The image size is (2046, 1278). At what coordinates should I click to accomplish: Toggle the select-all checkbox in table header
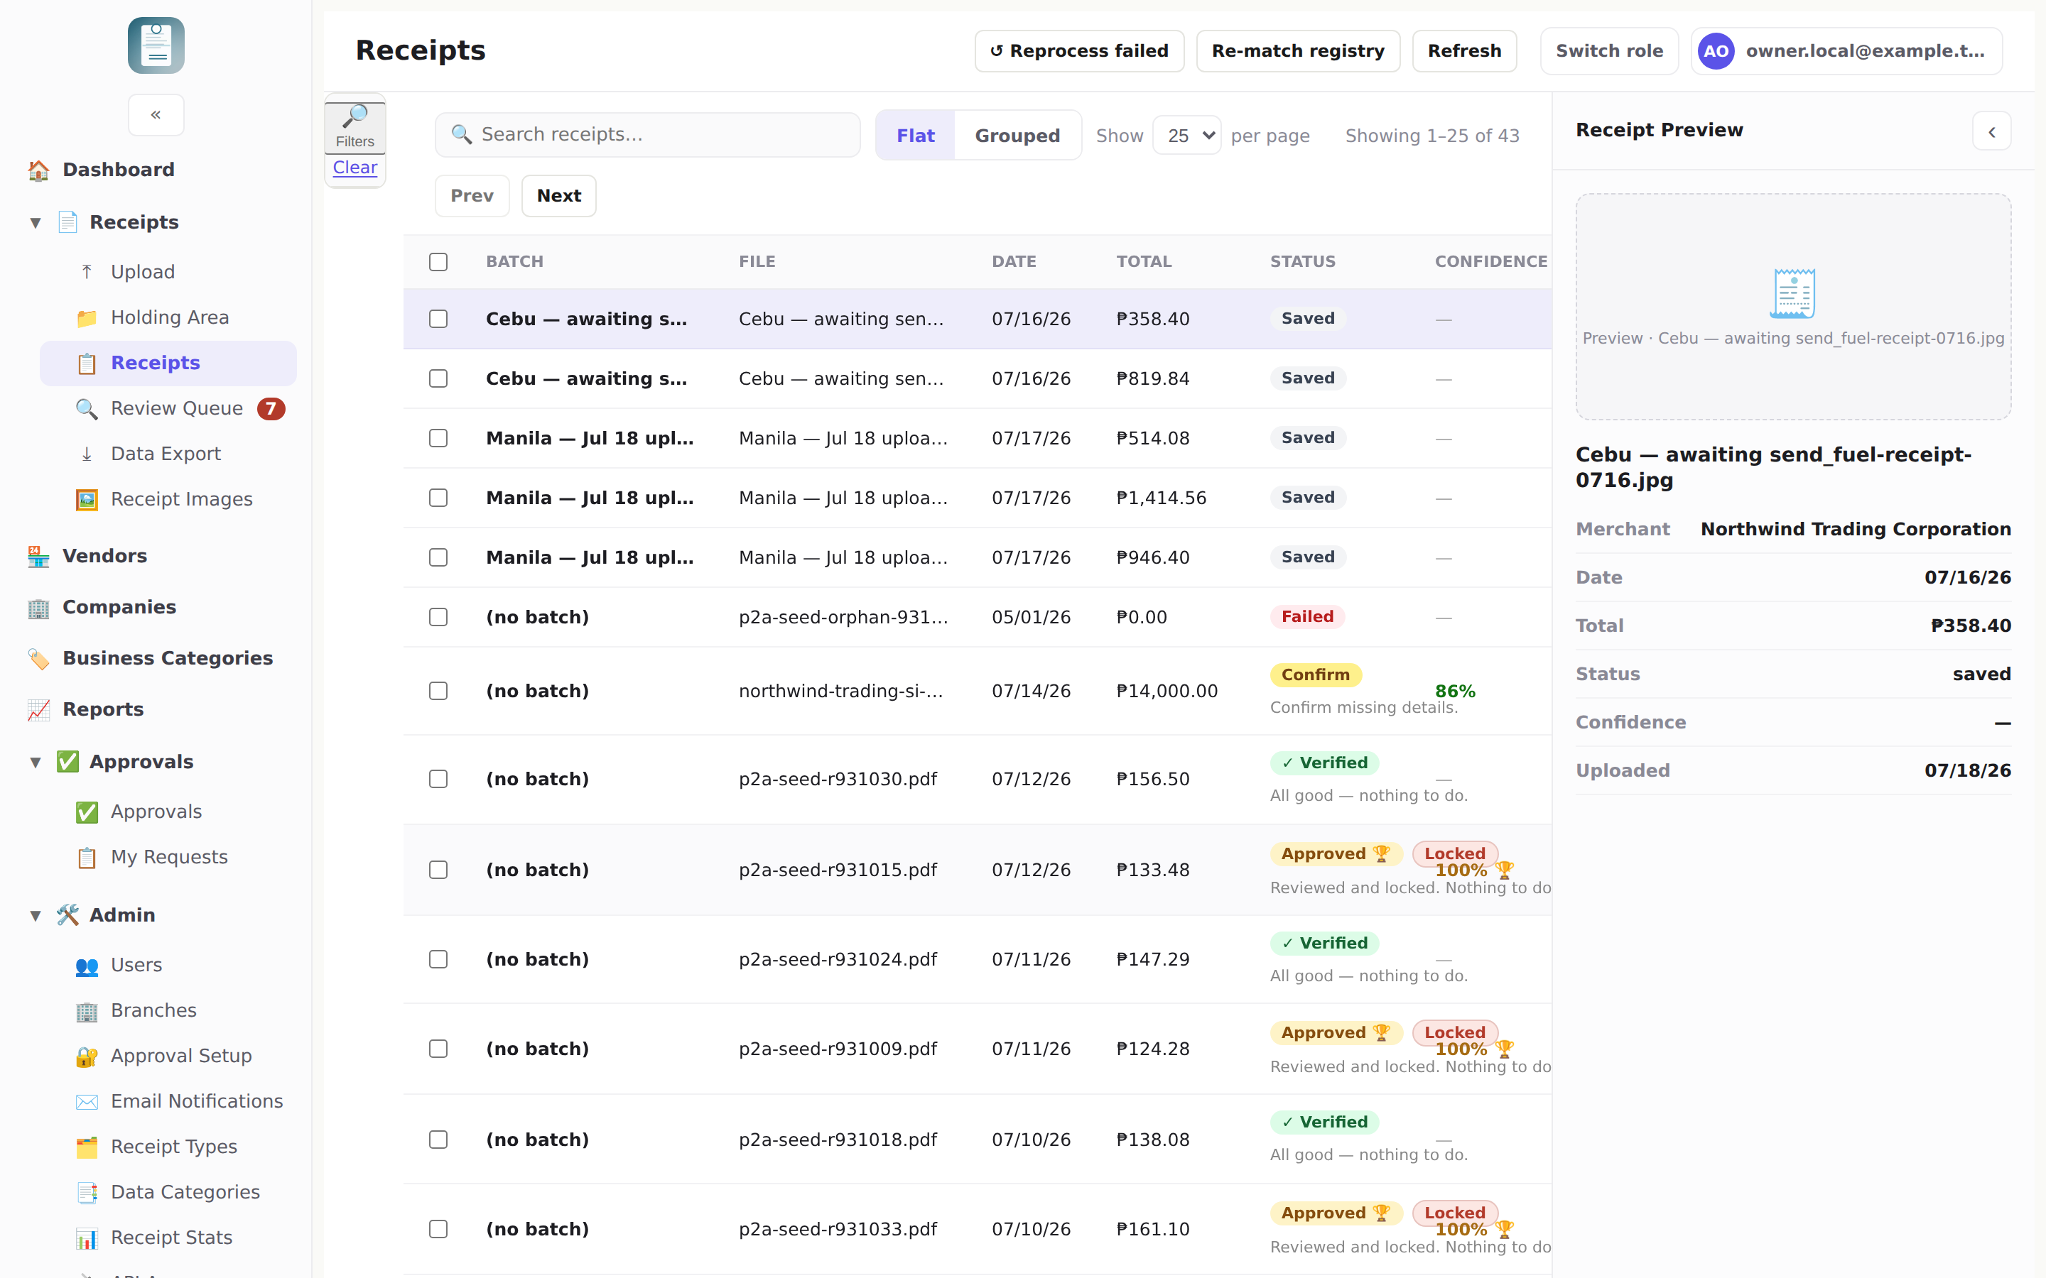tap(438, 262)
